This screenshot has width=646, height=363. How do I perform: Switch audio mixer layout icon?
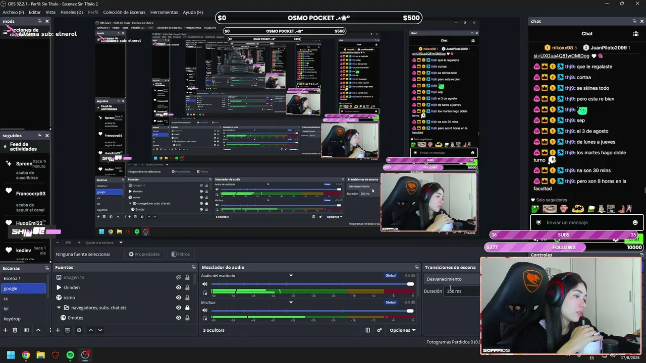click(367, 330)
